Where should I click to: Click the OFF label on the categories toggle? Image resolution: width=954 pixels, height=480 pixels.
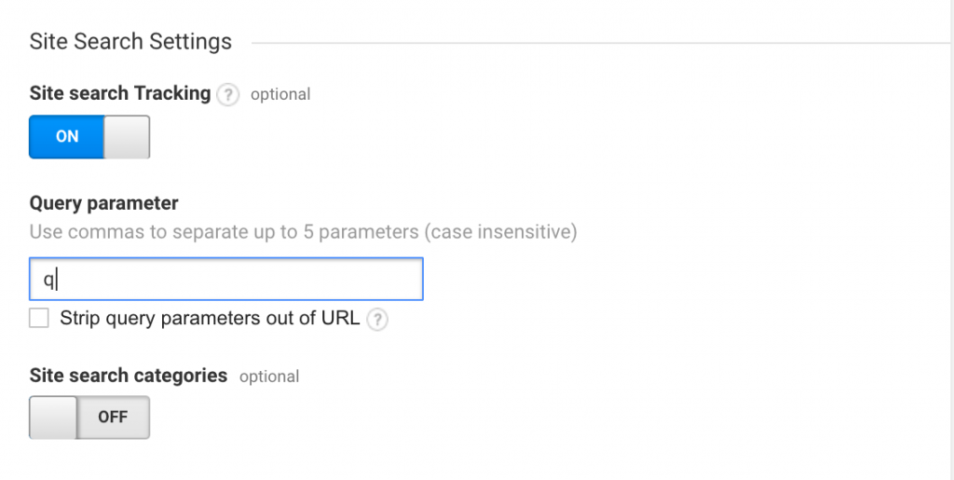113,417
